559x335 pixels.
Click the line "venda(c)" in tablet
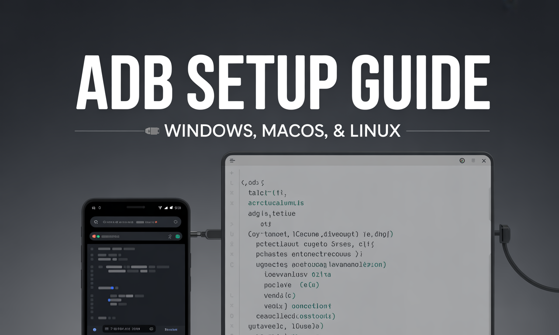click(280, 295)
